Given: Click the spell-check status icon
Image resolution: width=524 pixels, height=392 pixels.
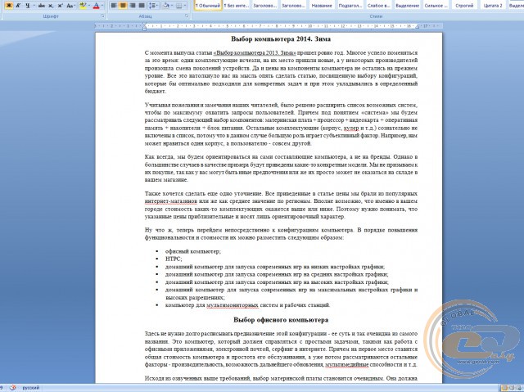Looking at the screenshot, I should [x=13, y=388].
